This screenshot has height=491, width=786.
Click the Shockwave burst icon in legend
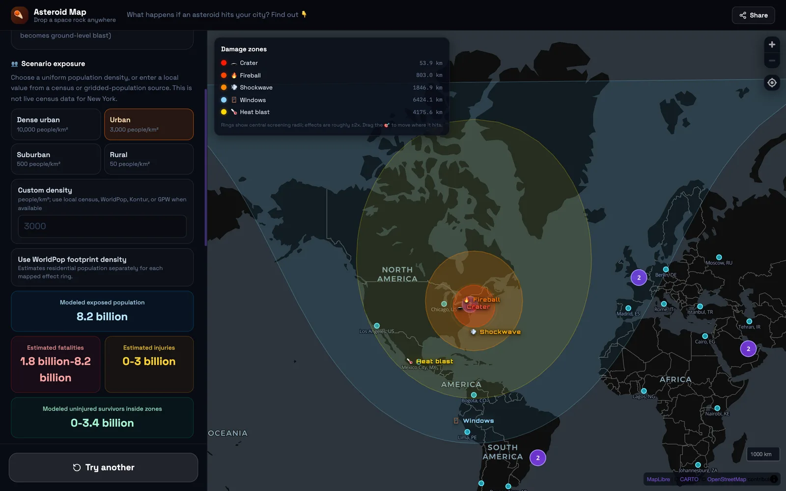coord(234,87)
